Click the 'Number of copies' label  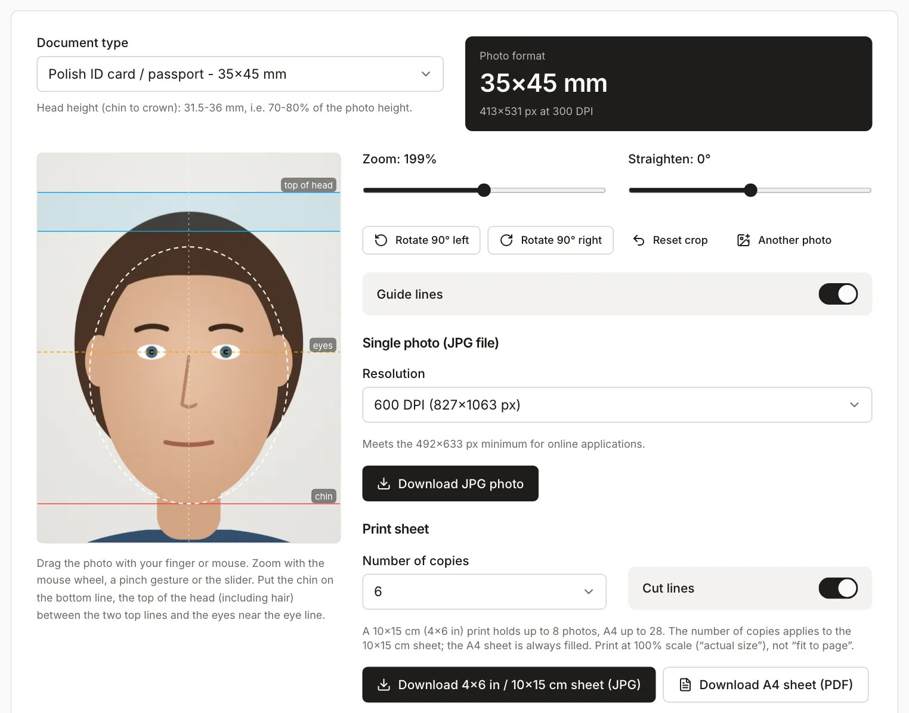pyautogui.click(x=416, y=561)
